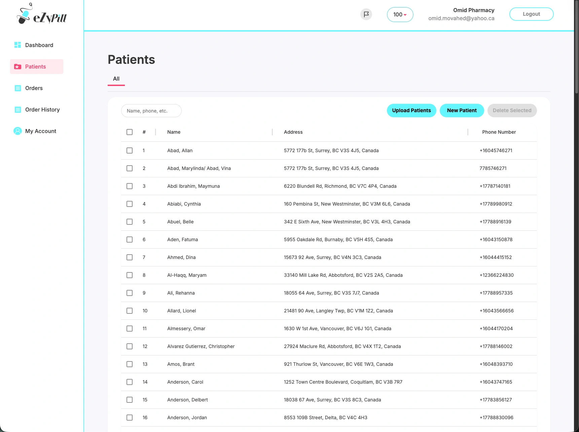Image resolution: width=579 pixels, height=432 pixels.
Task: Click the Dashboard grid icon
Action: [17, 45]
